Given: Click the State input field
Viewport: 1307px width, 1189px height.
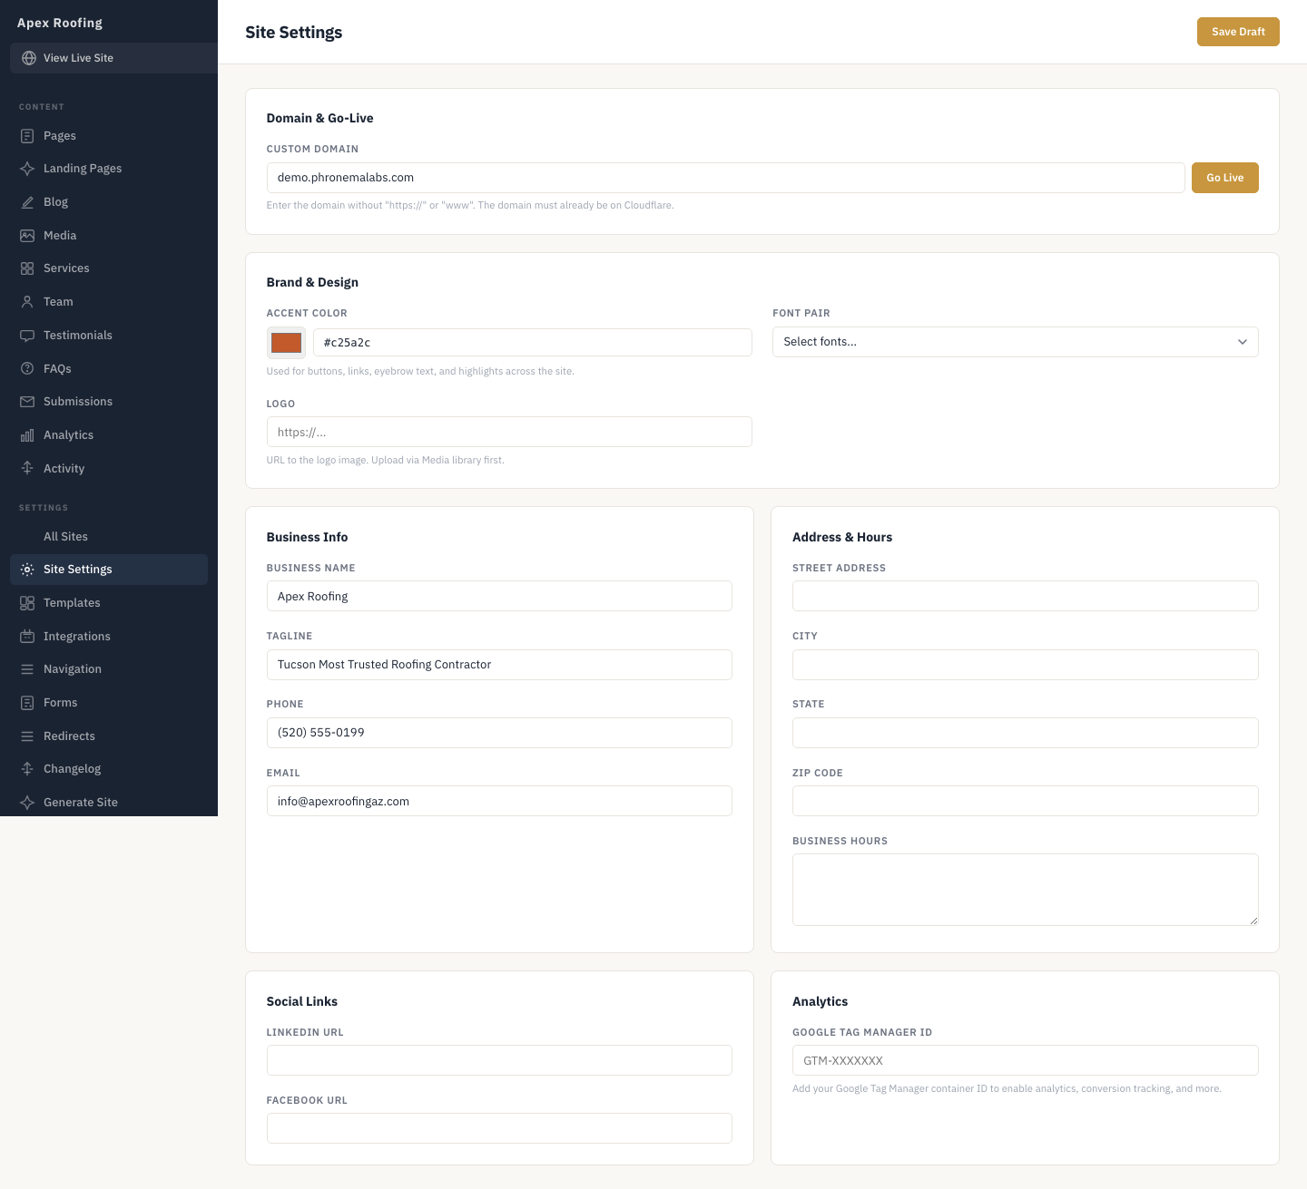Looking at the screenshot, I should click(x=1026, y=733).
